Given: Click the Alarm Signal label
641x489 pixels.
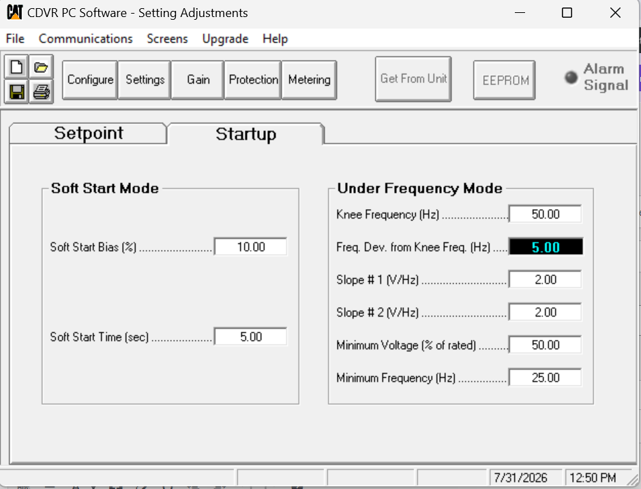Looking at the screenshot, I should tap(605, 77).
